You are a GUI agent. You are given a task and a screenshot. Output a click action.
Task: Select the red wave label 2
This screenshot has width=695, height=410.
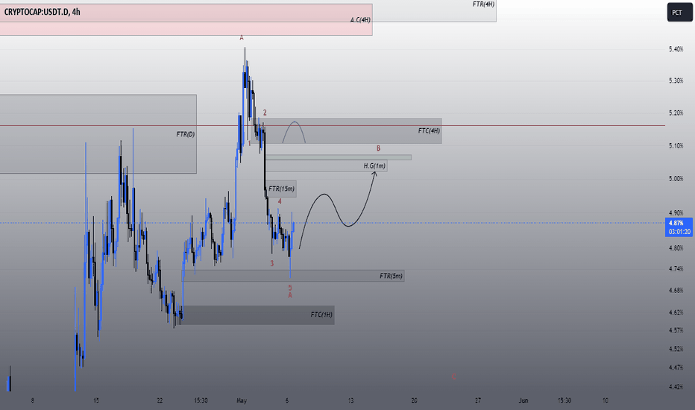tap(265, 113)
